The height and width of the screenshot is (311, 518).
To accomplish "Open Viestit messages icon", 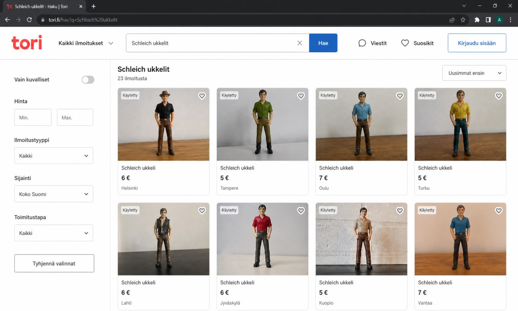I will (x=362, y=43).
